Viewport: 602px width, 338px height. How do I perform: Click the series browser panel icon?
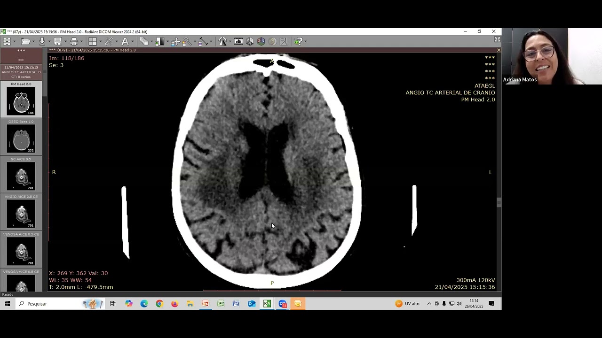click(x=7, y=42)
